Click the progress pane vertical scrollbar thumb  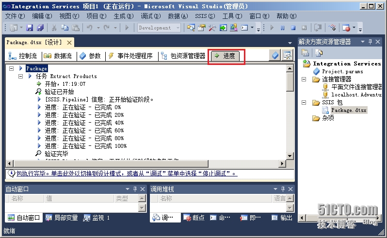point(290,82)
